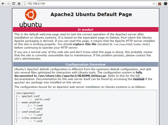168x125 pixels.
Task: Click sites-enabled in the layout tree
Action: coord(31,118)
